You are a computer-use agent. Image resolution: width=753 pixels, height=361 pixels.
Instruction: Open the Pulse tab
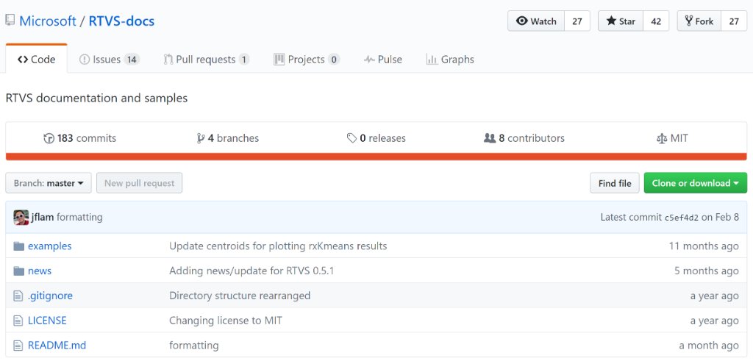pos(382,60)
